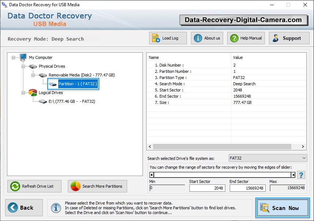Click the '5. Start Sector :' row
The height and width of the screenshot is (221, 314).
(226, 90)
